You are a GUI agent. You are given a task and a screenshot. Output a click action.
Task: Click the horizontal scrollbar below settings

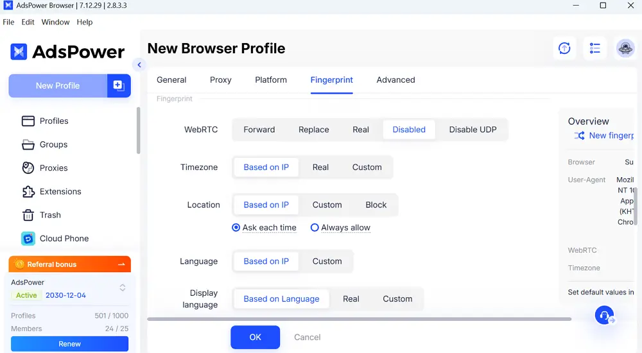coord(359,319)
